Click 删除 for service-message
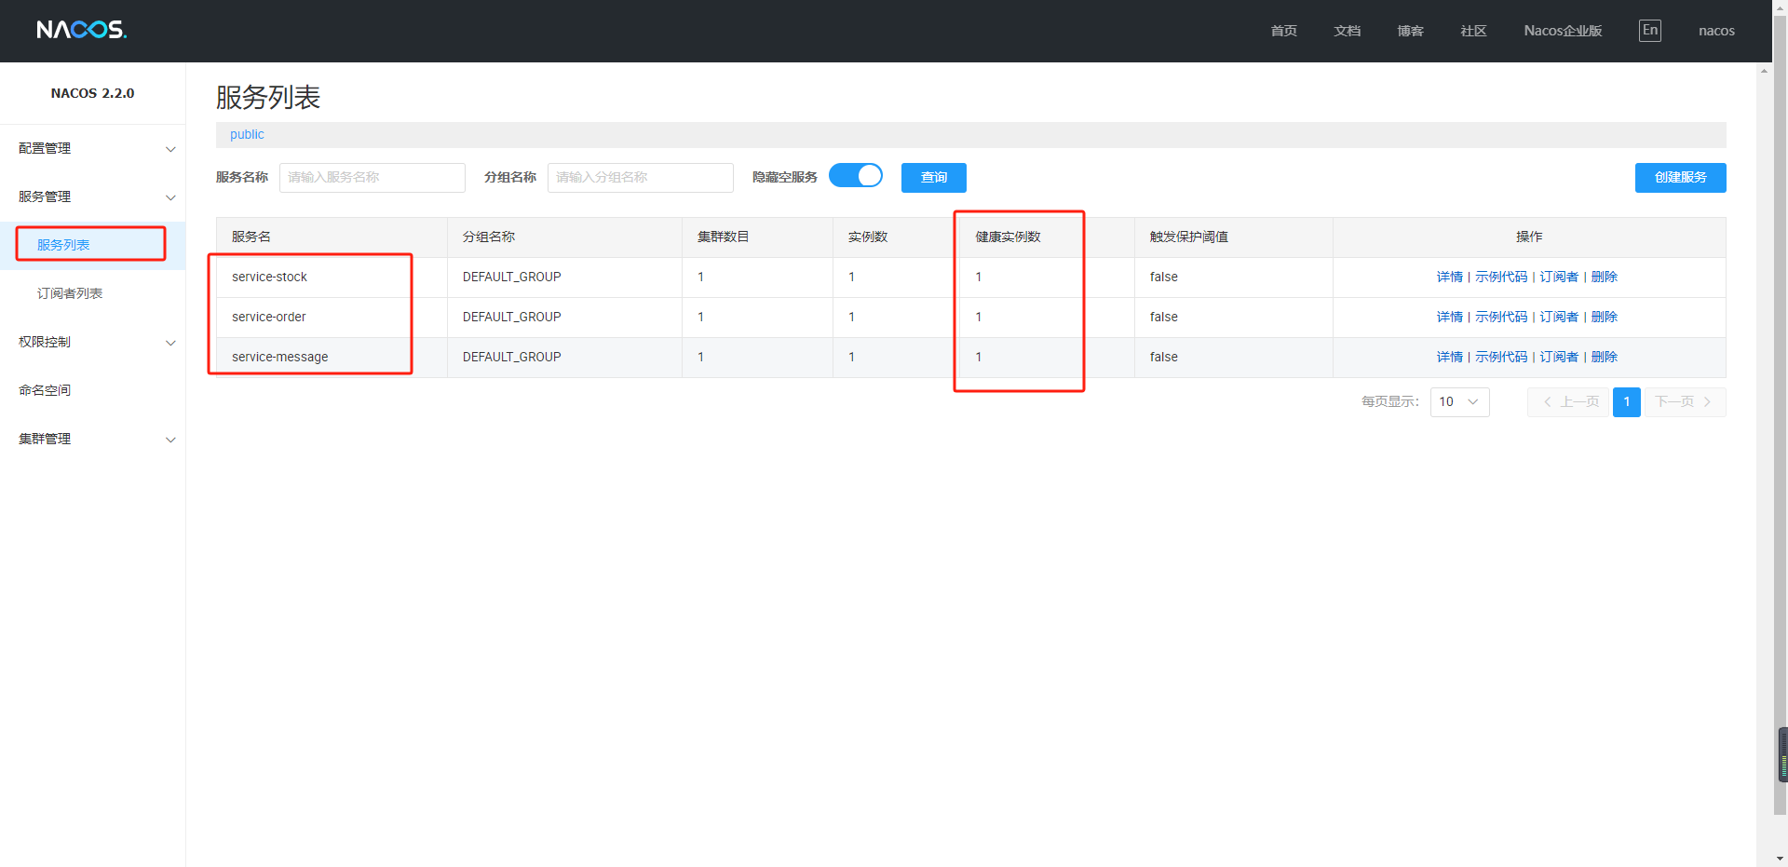Image resolution: width=1788 pixels, height=867 pixels. (1604, 357)
